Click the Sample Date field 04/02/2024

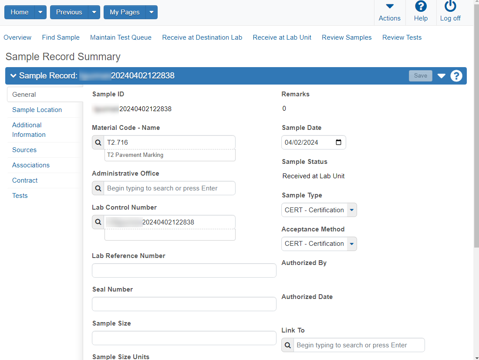click(x=314, y=142)
